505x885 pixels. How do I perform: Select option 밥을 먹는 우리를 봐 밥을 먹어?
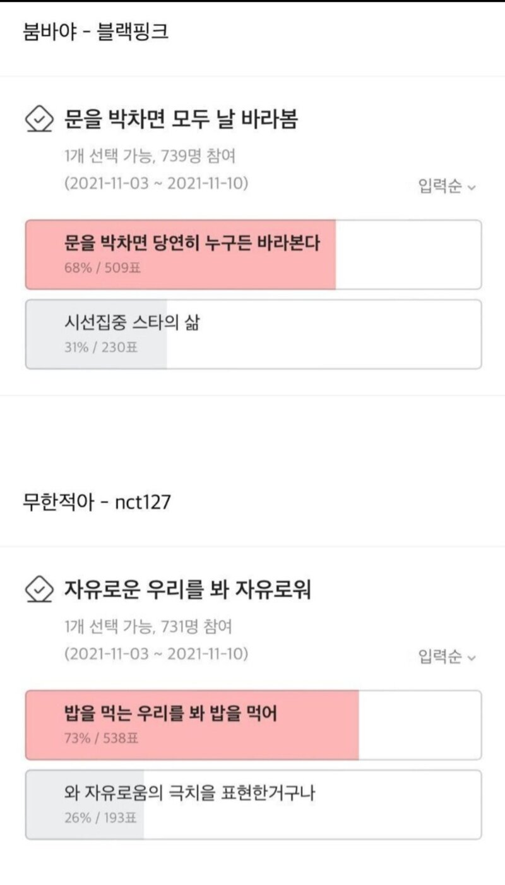(253, 725)
